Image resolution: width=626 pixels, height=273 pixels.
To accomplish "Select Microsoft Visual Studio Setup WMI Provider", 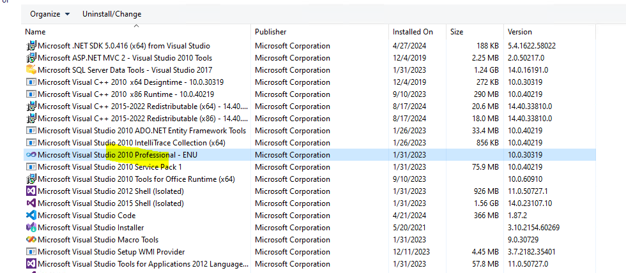I will tap(111, 252).
